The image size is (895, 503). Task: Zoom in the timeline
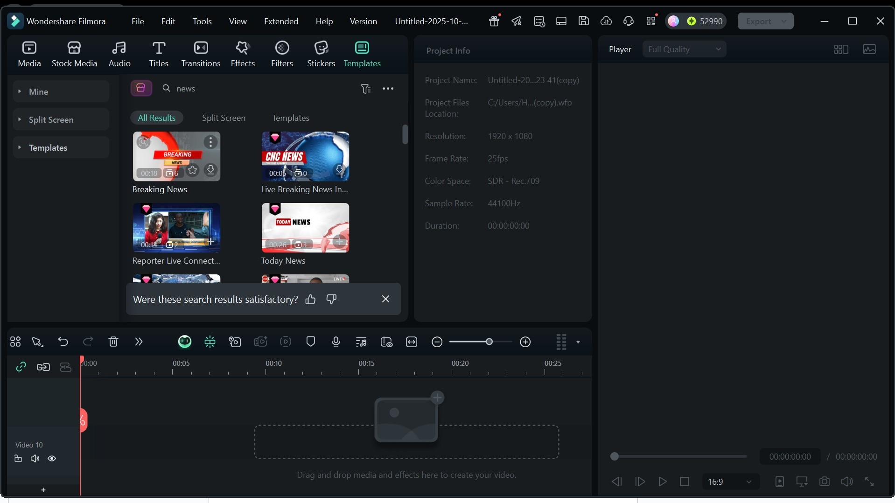525,342
